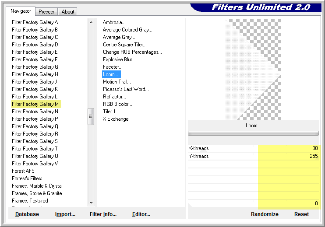Image resolution: width=325 pixels, height=227 pixels.
Task: Grab the category list scrollbar thumb
Action: [91, 116]
